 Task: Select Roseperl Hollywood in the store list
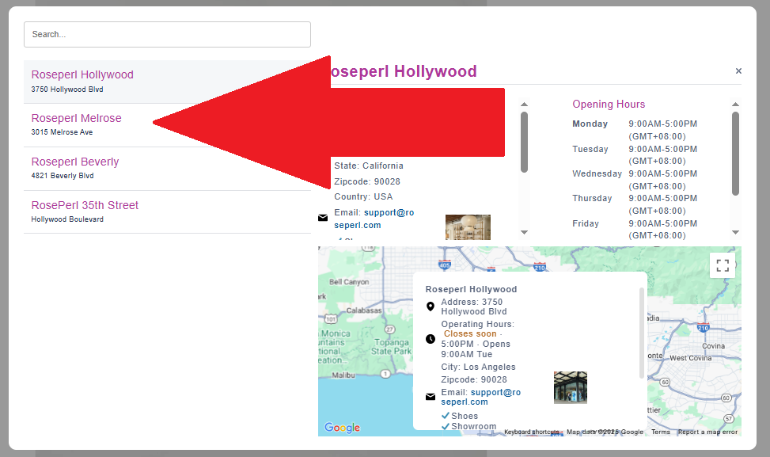(x=82, y=75)
